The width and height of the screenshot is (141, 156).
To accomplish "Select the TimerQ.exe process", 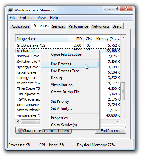I will [x=28, y=88].
